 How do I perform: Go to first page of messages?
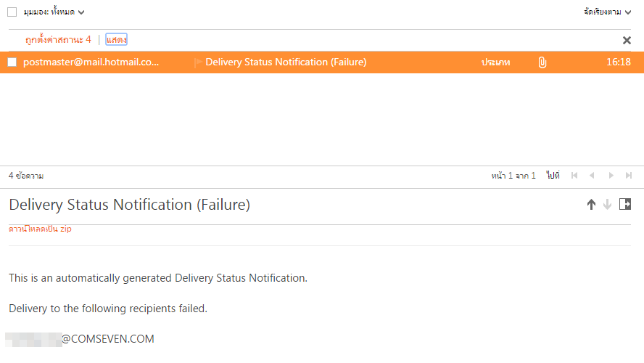coord(574,176)
